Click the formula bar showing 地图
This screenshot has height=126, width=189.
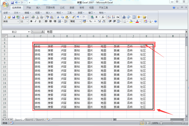pyautogui.click(x=115, y=32)
